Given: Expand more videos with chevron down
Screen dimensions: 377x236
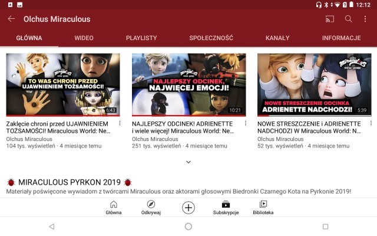Looking at the screenshot, I should coord(188,162).
